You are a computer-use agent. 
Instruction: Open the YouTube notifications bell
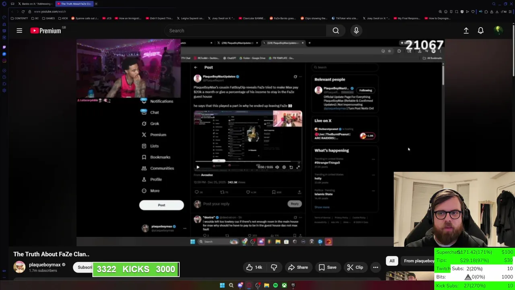[x=480, y=31]
